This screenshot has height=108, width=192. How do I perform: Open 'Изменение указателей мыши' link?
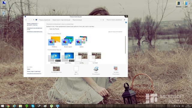coord(34,32)
